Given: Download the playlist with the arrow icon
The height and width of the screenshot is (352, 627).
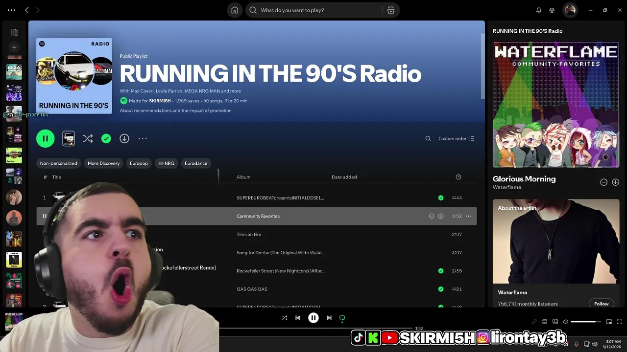Looking at the screenshot, I should [x=124, y=139].
